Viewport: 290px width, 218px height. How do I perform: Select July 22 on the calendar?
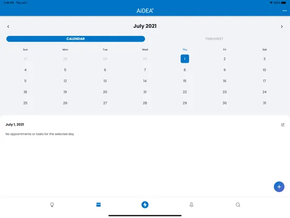(x=185, y=92)
